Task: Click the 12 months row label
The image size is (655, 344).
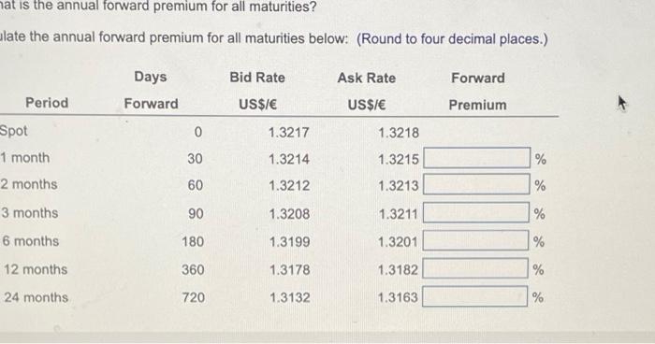Action: point(36,269)
